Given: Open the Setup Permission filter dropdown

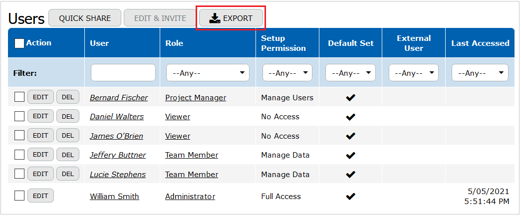Looking at the screenshot, I should [x=287, y=73].
